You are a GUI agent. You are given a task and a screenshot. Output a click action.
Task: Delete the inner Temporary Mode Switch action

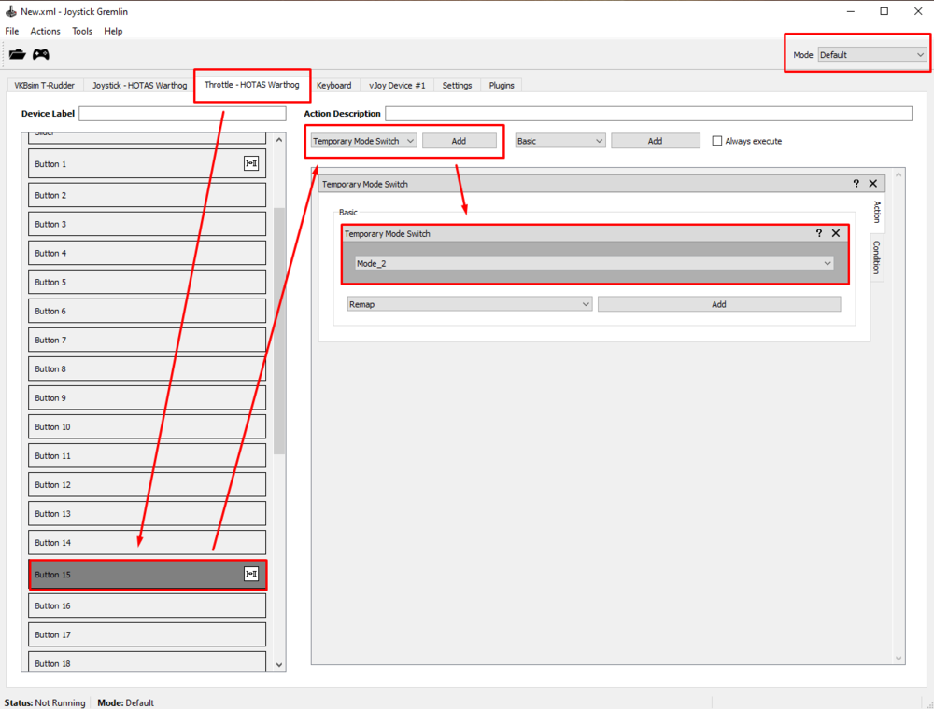tap(836, 233)
